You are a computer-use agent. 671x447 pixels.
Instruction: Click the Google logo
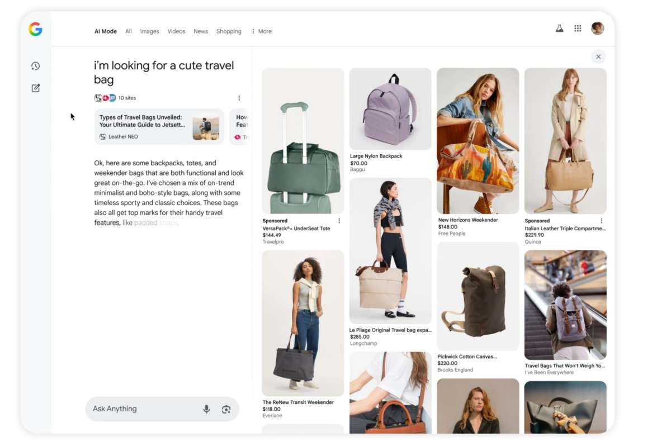[35, 29]
